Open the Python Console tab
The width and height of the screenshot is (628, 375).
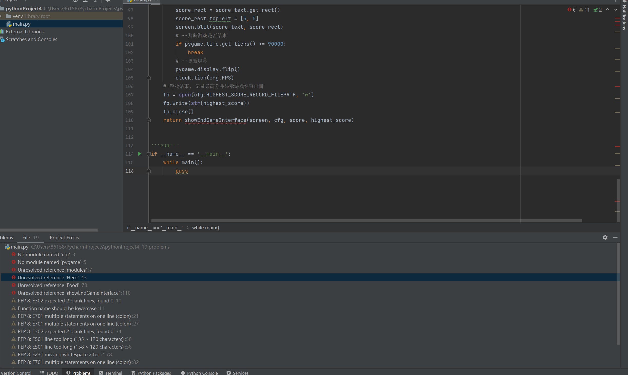pos(199,373)
